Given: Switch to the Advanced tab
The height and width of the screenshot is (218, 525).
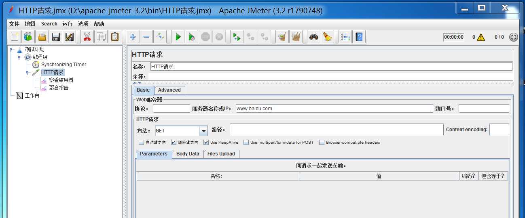Looking at the screenshot, I should (169, 90).
